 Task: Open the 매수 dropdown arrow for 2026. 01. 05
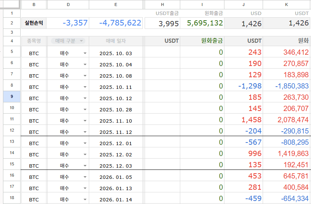coord(85,177)
